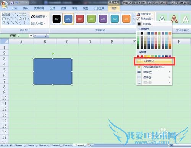Select the diagonal line shape tool
The width and height of the screenshot is (191, 148).
[12, 15]
